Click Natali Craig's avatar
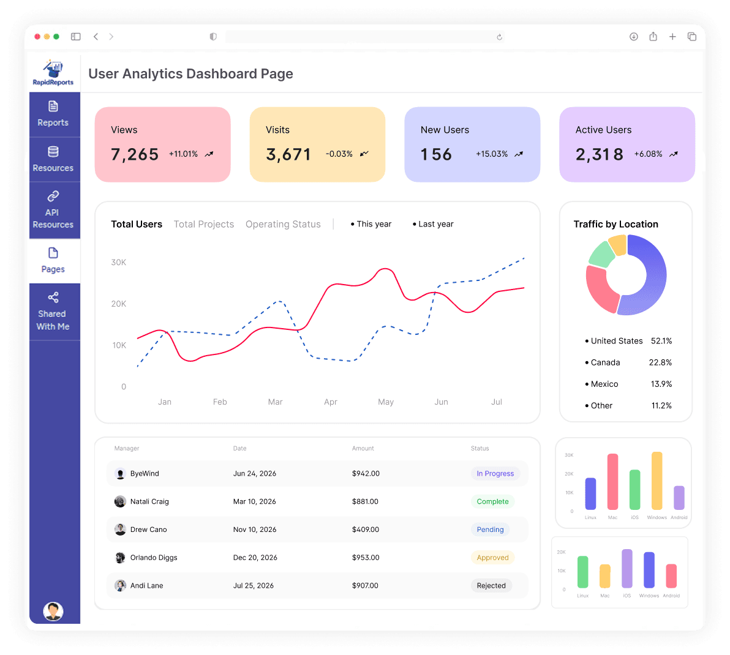 pos(120,501)
